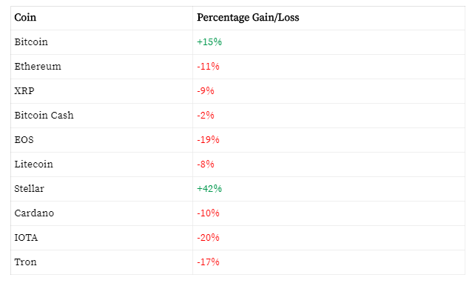The height and width of the screenshot is (286, 475).
Task: Click Tron's -17% value
Action: pyautogui.click(x=208, y=262)
